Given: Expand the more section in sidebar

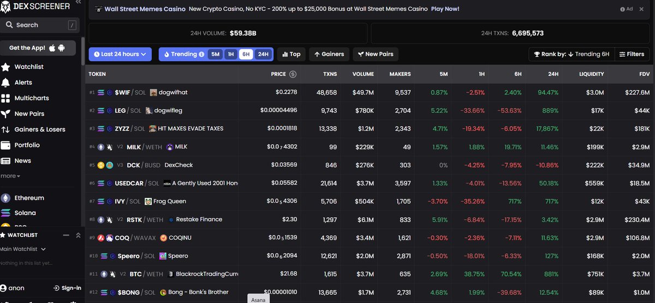Looking at the screenshot, I should click(10, 176).
